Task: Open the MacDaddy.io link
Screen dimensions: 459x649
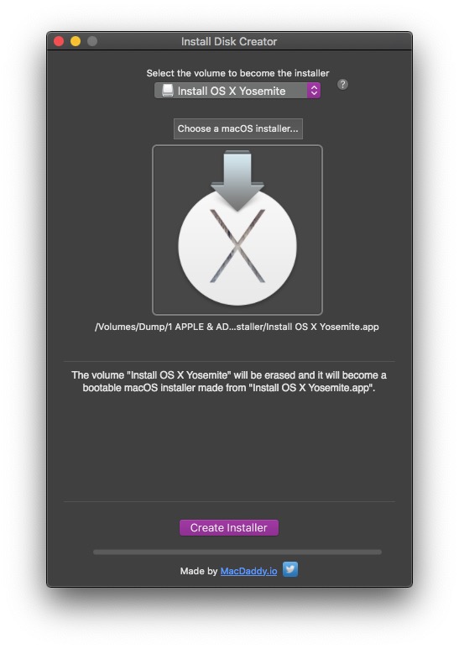Action: pyautogui.click(x=249, y=571)
